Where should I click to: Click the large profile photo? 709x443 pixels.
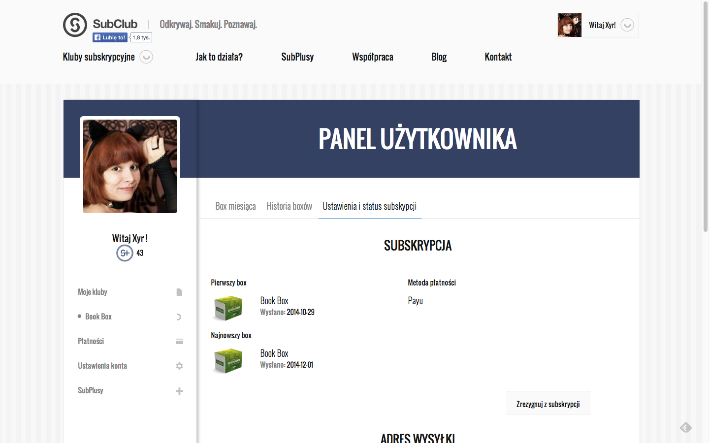coord(130,166)
